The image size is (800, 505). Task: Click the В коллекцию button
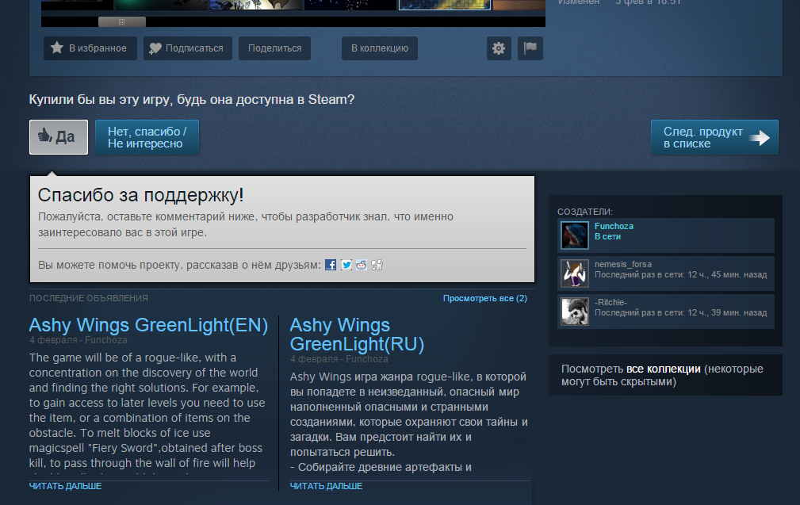[x=380, y=48]
